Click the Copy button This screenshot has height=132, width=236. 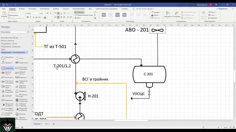click(x=13, y=15)
